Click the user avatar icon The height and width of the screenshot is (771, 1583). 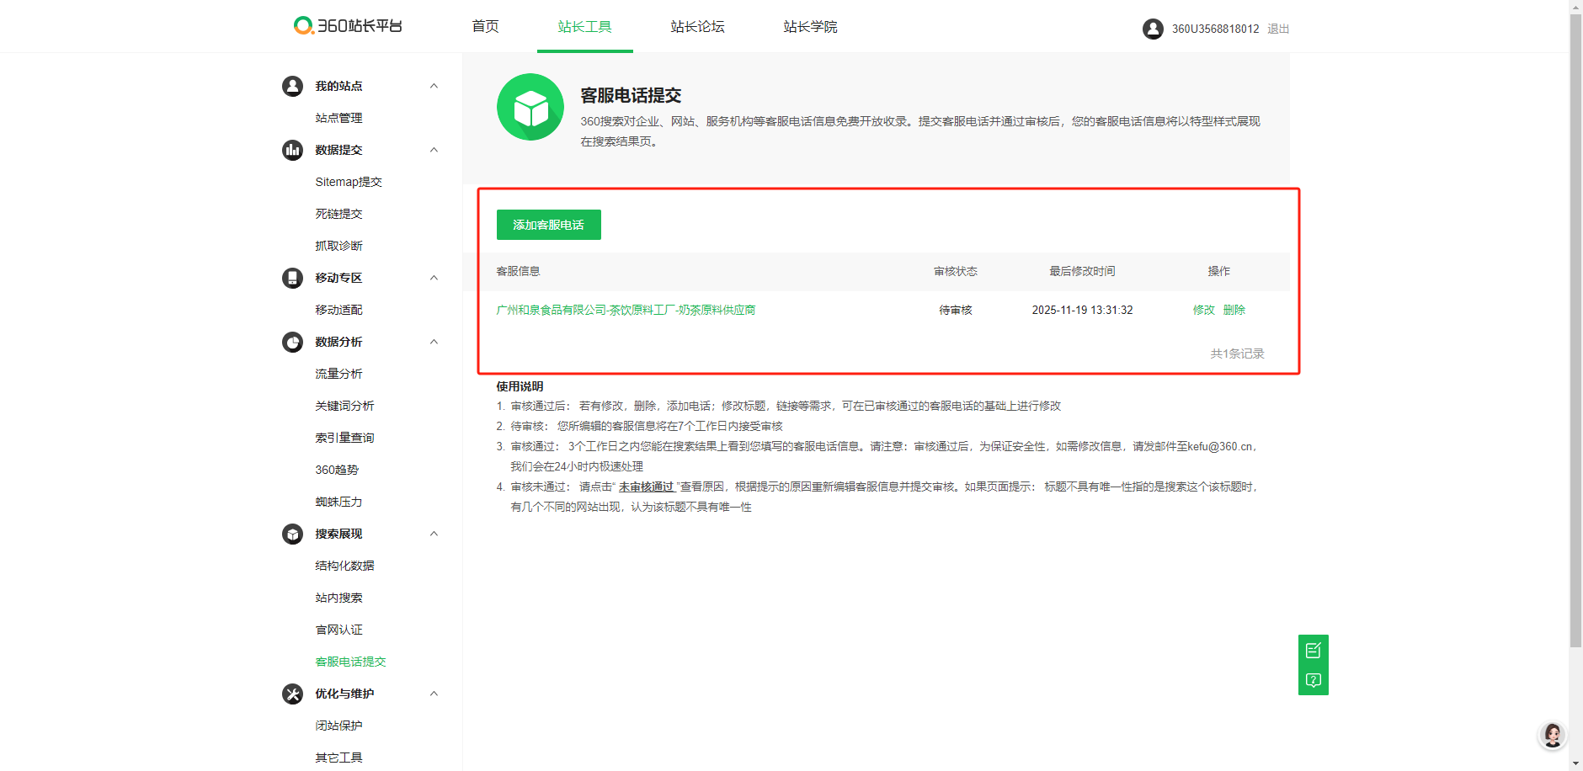click(x=1153, y=29)
